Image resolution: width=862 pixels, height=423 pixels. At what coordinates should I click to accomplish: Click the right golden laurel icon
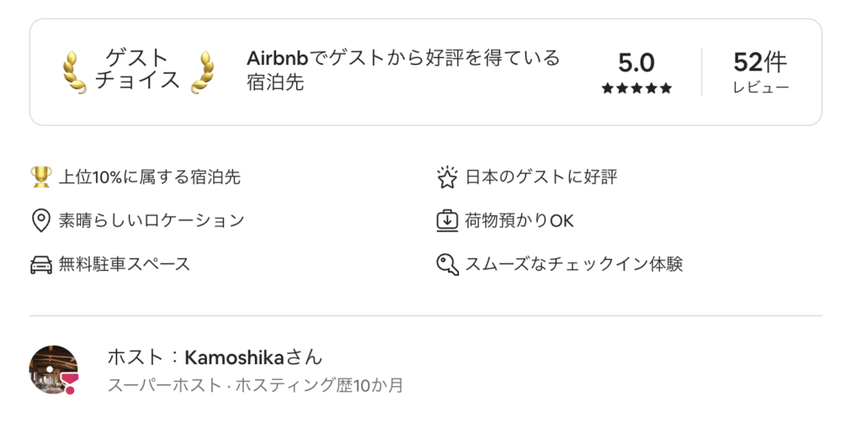201,72
